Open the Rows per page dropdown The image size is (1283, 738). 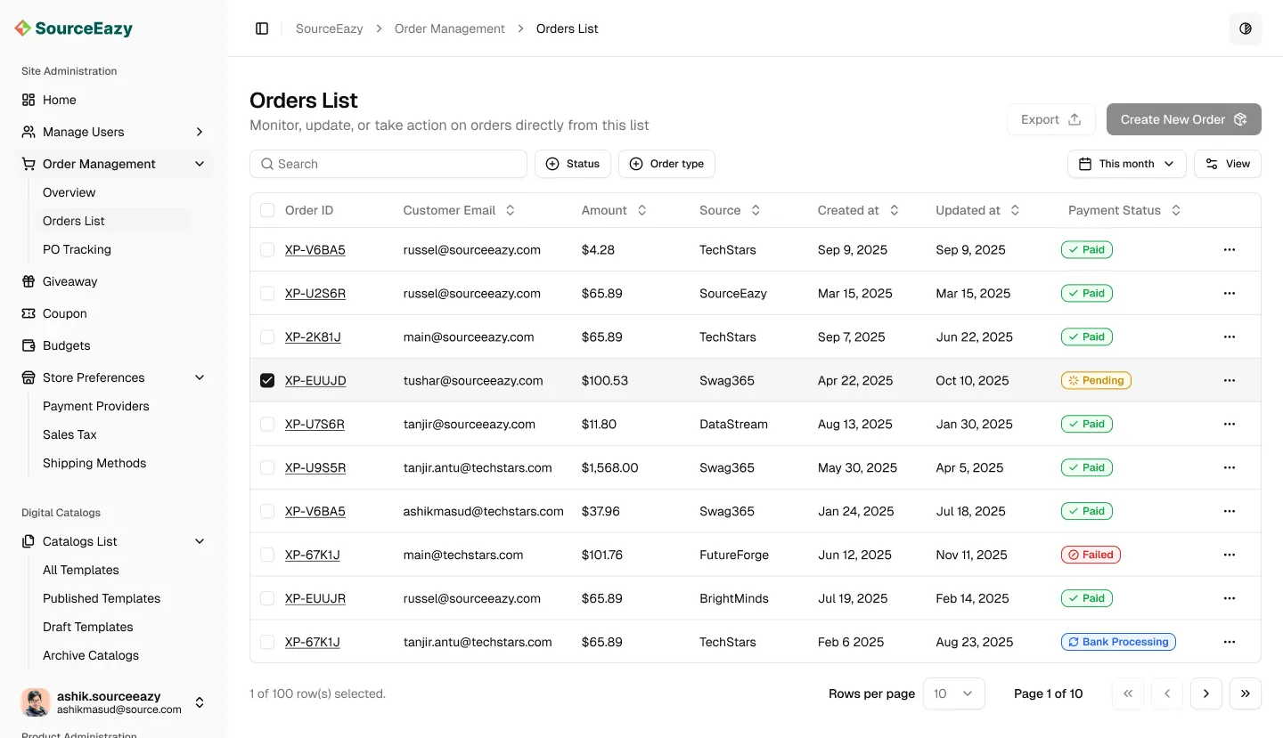click(x=954, y=693)
